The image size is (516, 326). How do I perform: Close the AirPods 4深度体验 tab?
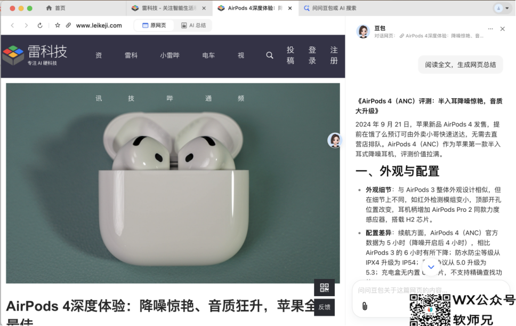[290, 8]
